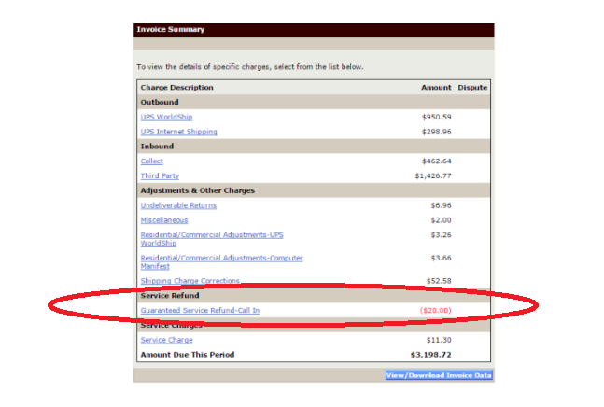Click the 'To view the details' instruction text
Viewport: 604px width, 407px height.
[250, 67]
